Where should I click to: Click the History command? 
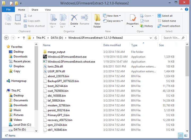146,26
